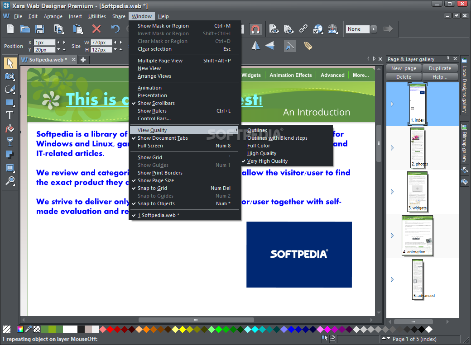
Task: Click the Paste clipboard icon
Action: click(78, 29)
